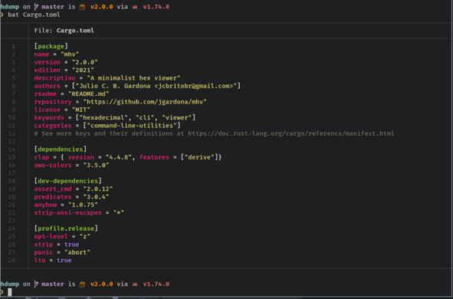Screen dimensions: 453x299
Task: Click the true value on the strip line
Action: [71, 245]
